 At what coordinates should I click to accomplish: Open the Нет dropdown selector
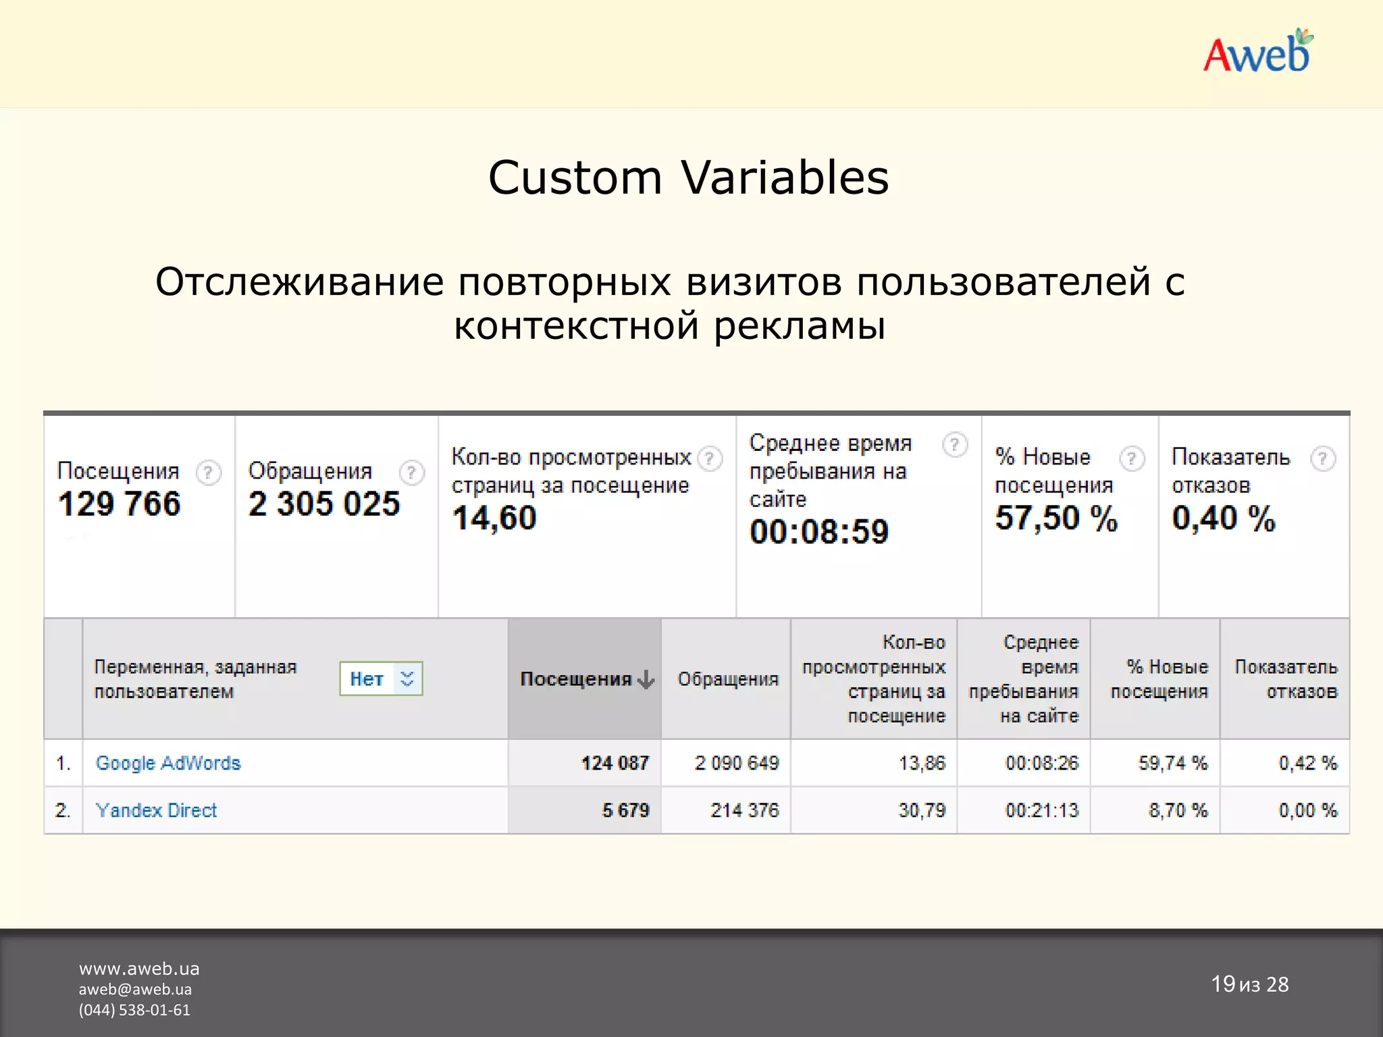coord(381,679)
